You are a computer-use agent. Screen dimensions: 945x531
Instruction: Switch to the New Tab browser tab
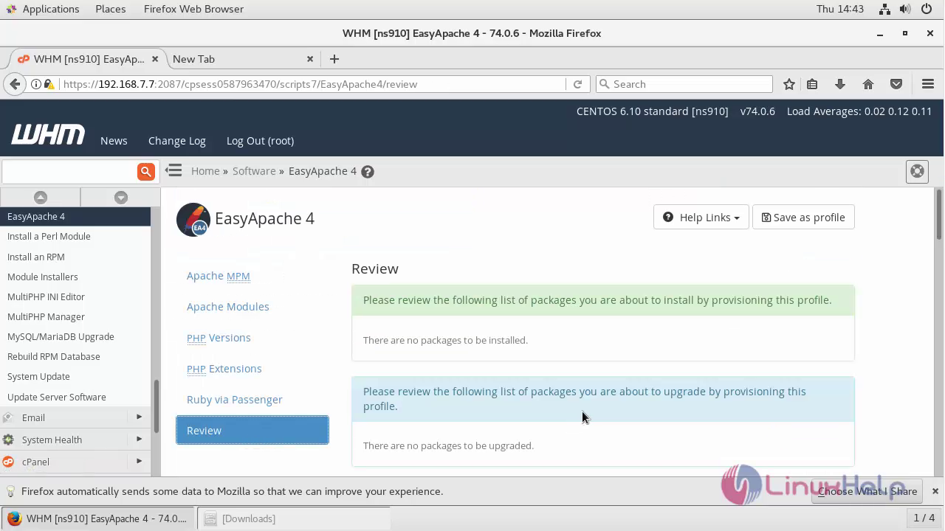pos(242,59)
